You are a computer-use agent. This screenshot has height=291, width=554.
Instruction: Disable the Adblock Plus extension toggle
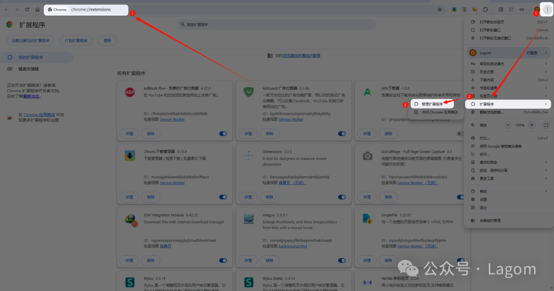coord(223,134)
